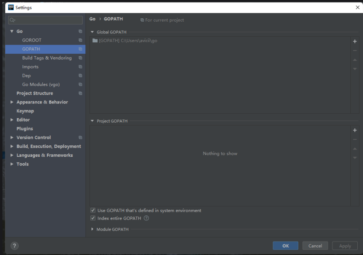Expand the Tools settings node
Screen dimensions: 363x255
12,164
